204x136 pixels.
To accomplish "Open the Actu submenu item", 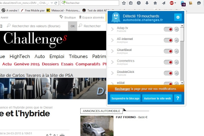I will 7,64.
